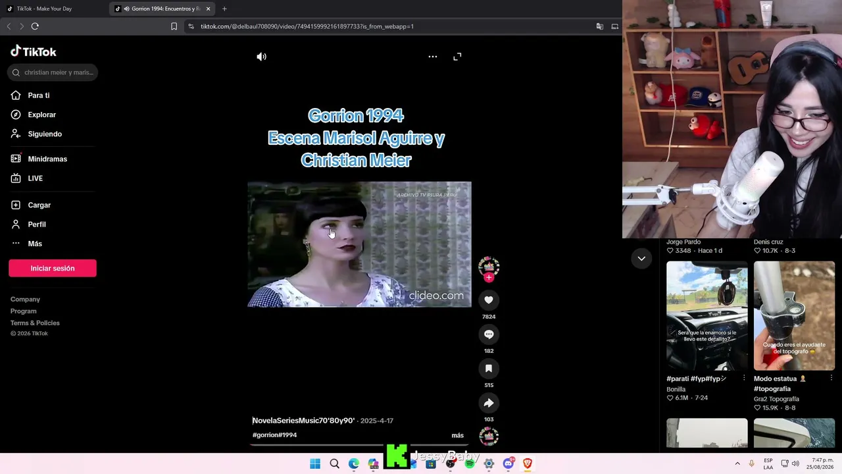This screenshot has height=474, width=842.
Task: Open the site settings icon in address bar
Action: click(x=191, y=26)
